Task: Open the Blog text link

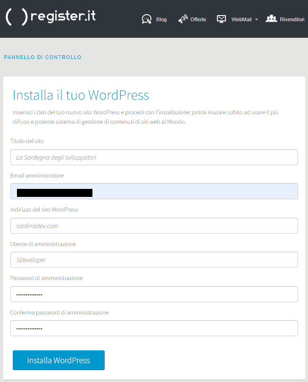Action: 161,20
